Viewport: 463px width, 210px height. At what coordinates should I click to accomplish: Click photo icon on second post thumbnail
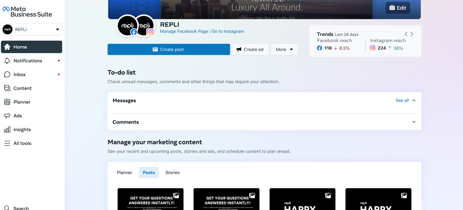[252, 196]
